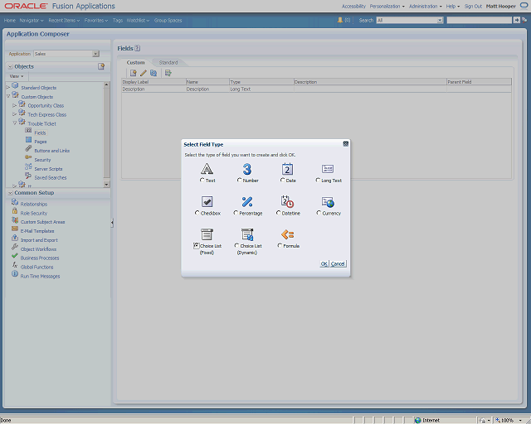Click the objects tree scroll down arrow

click(x=106, y=185)
